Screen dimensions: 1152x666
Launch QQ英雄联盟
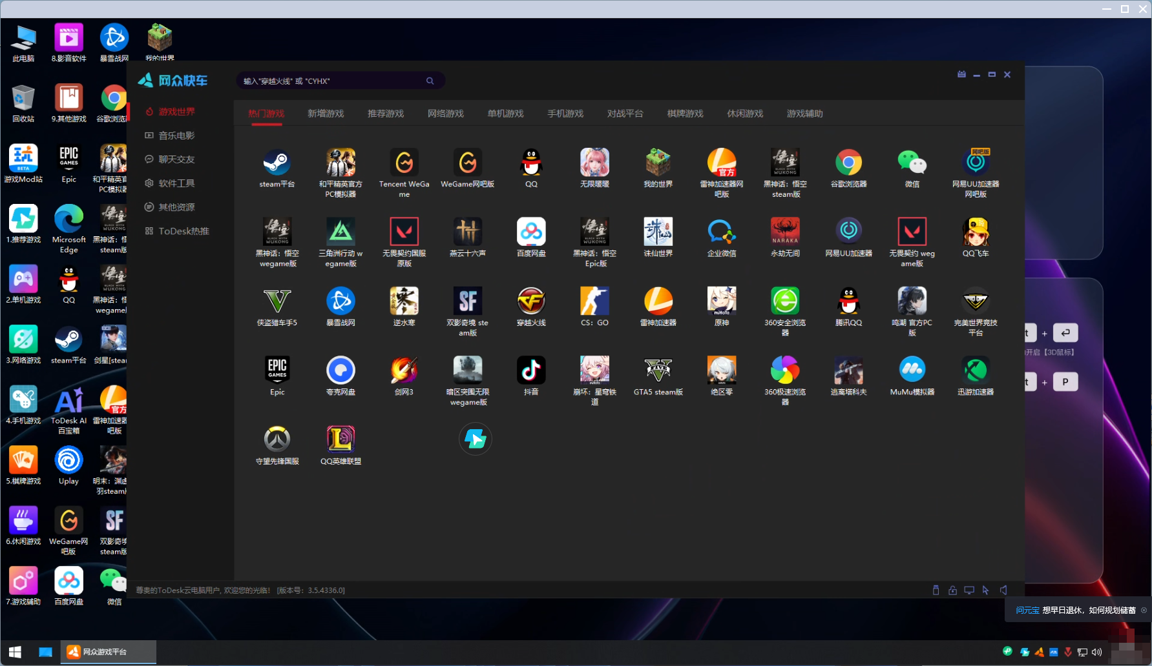(340, 439)
